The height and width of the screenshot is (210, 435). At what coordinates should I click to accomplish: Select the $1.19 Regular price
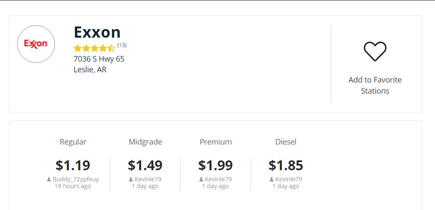[72, 165]
